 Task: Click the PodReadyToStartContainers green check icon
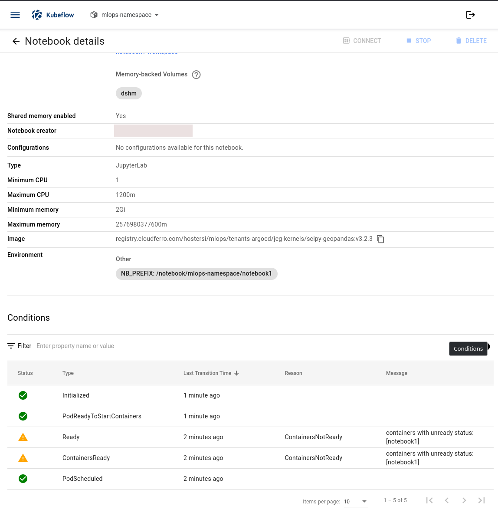[23, 416]
